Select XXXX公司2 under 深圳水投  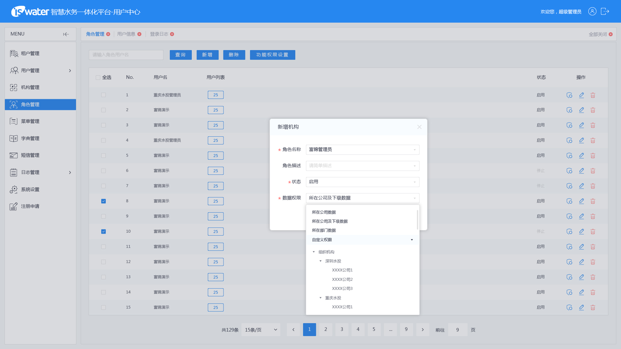click(342, 280)
